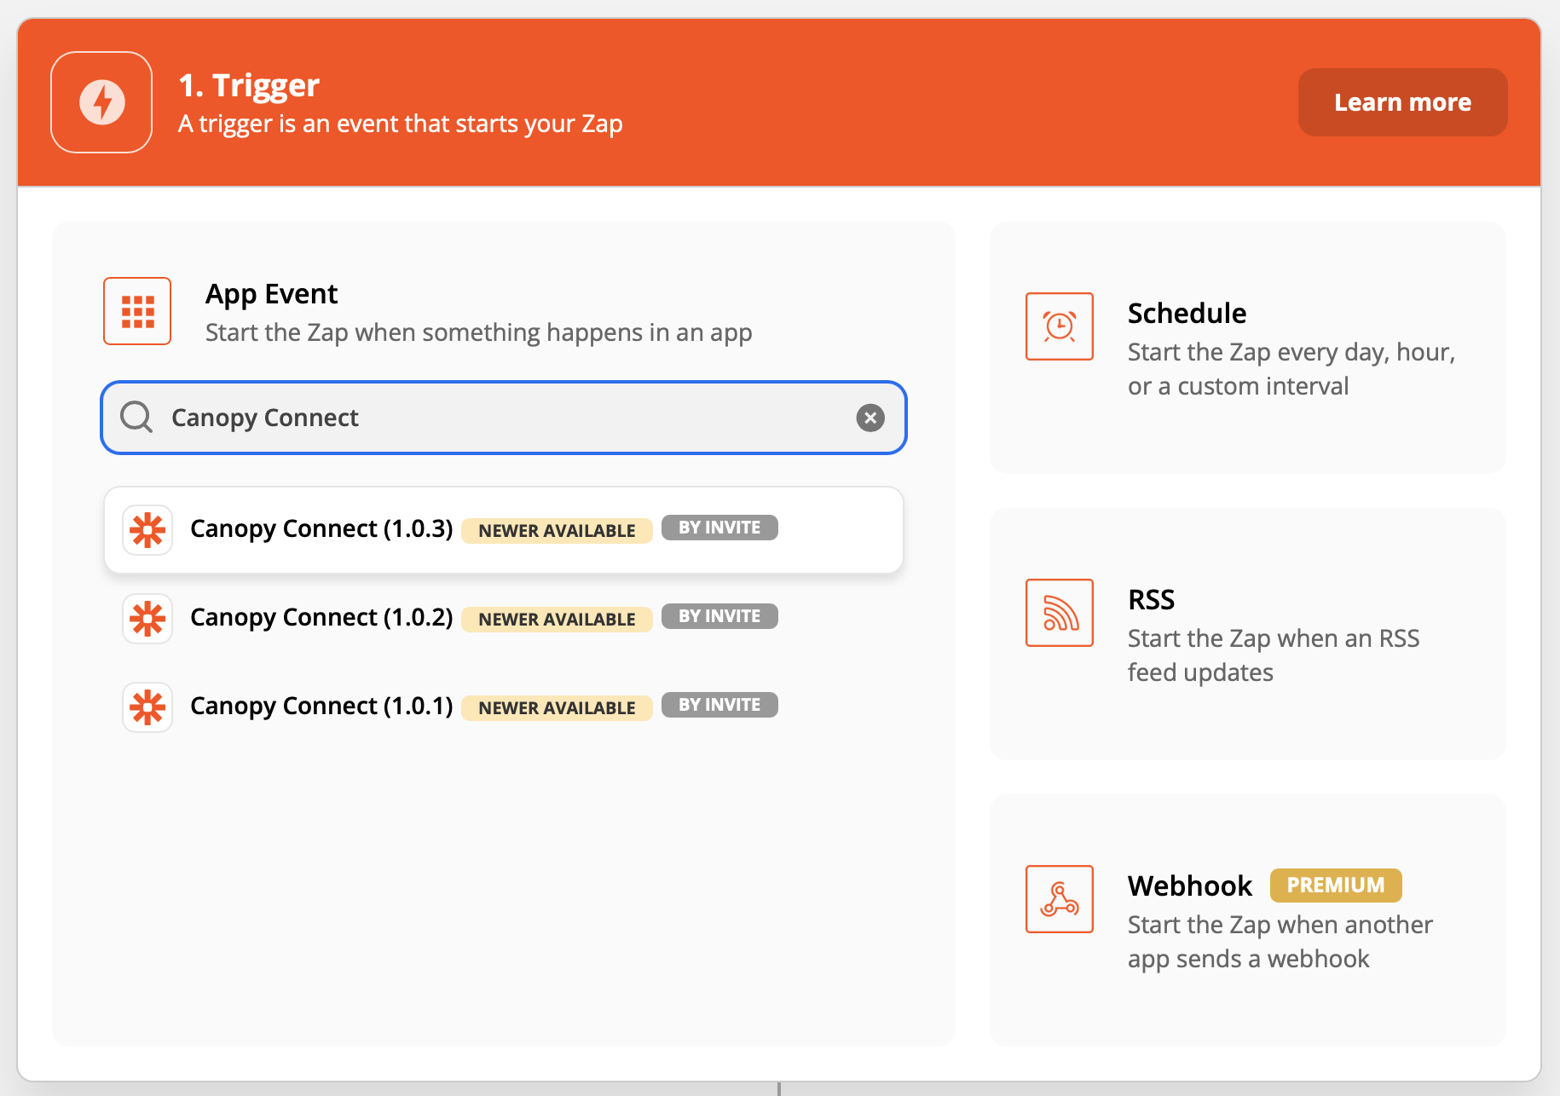Screen dimensions: 1560x1096
Task: Click the App Event heading
Action: point(271,294)
